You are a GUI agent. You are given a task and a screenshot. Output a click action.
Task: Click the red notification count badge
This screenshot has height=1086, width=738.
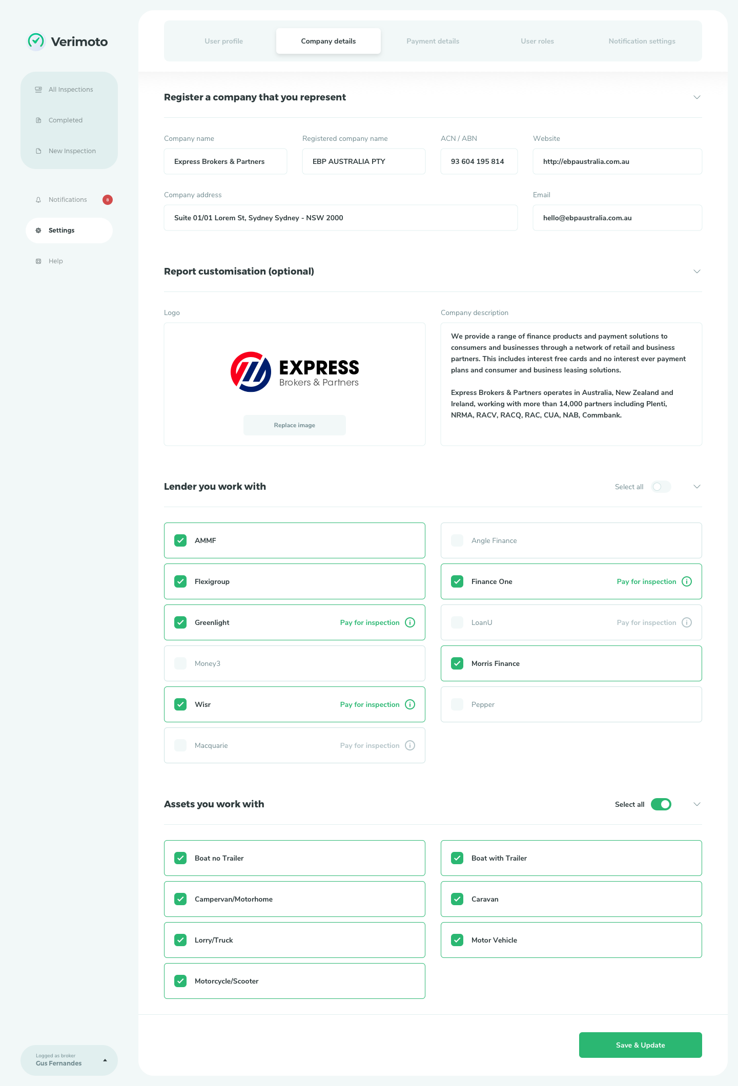coord(108,200)
